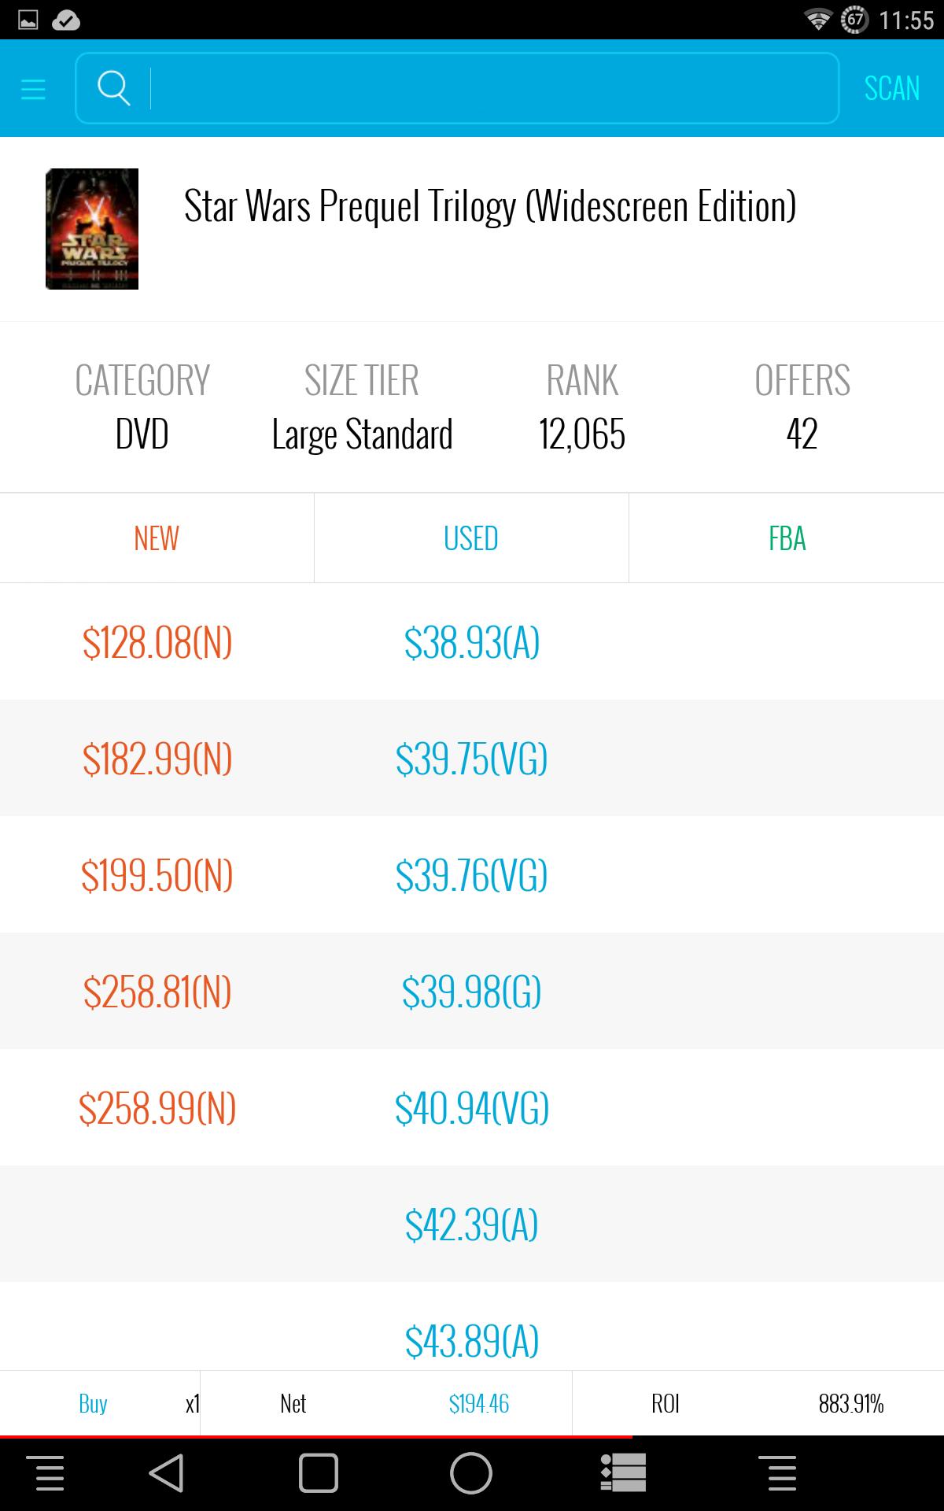Viewport: 944px width, 1511px height.
Task: Open the Star Wars Prequel Trilogy cover thumbnail
Action: point(92,229)
